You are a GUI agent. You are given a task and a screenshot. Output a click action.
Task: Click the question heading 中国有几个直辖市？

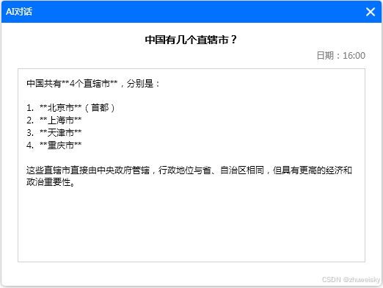click(191, 40)
